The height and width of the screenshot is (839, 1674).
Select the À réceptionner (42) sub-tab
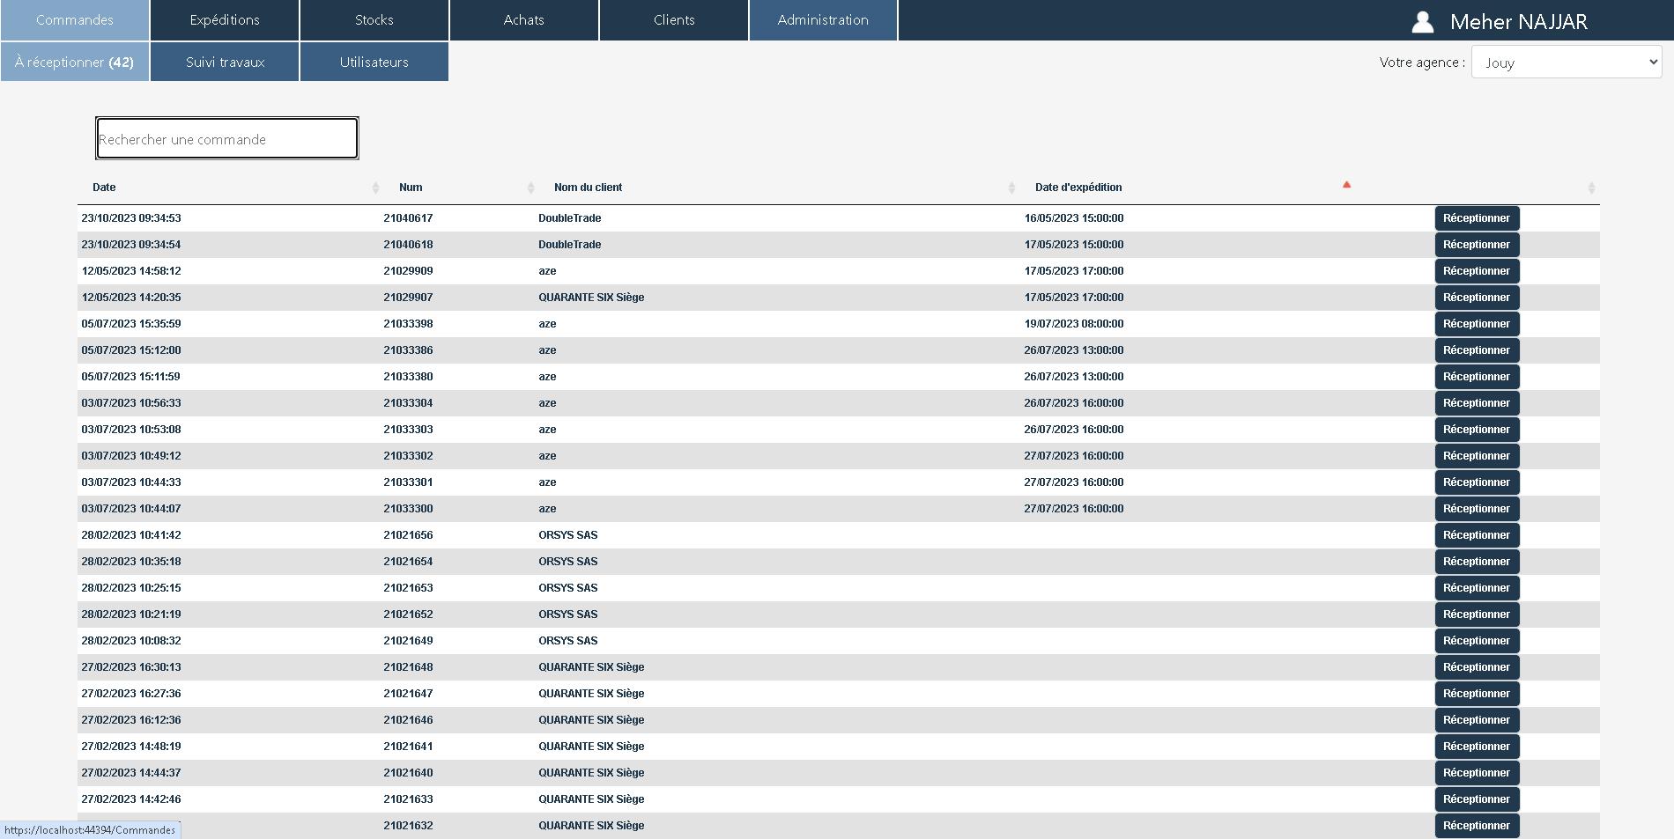pos(75,63)
